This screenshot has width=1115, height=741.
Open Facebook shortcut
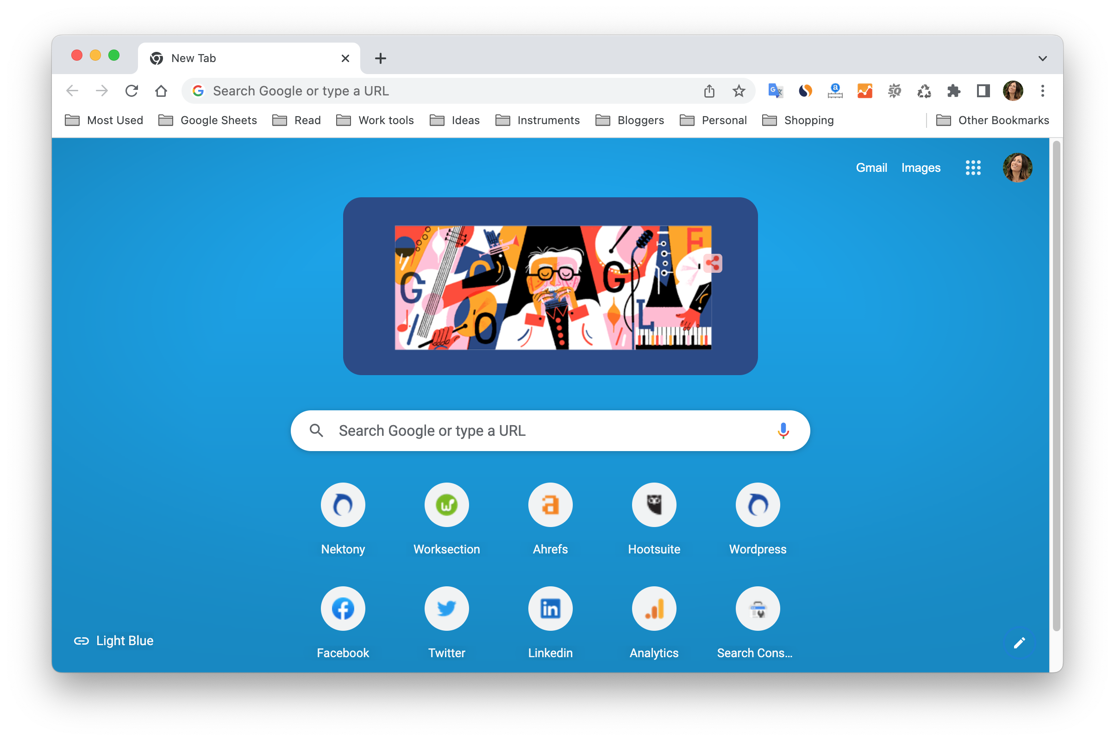click(x=342, y=608)
